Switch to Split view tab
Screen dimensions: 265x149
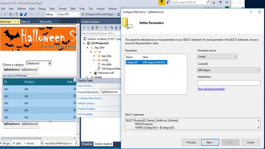coord(17,143)
